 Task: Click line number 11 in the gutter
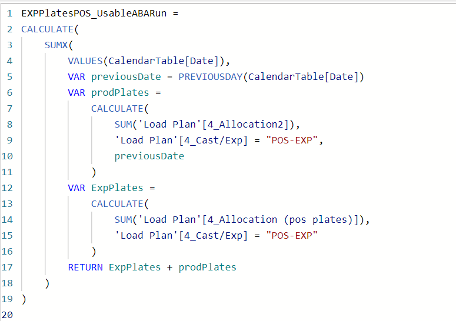pyautogui.click(x=7, y=172)
